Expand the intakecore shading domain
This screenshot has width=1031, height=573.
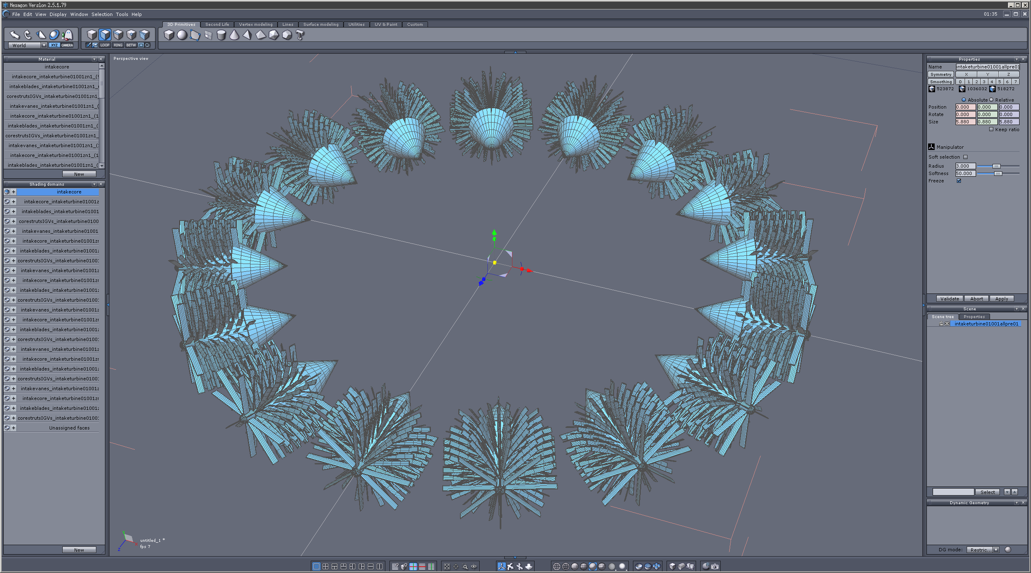[14, 192]
